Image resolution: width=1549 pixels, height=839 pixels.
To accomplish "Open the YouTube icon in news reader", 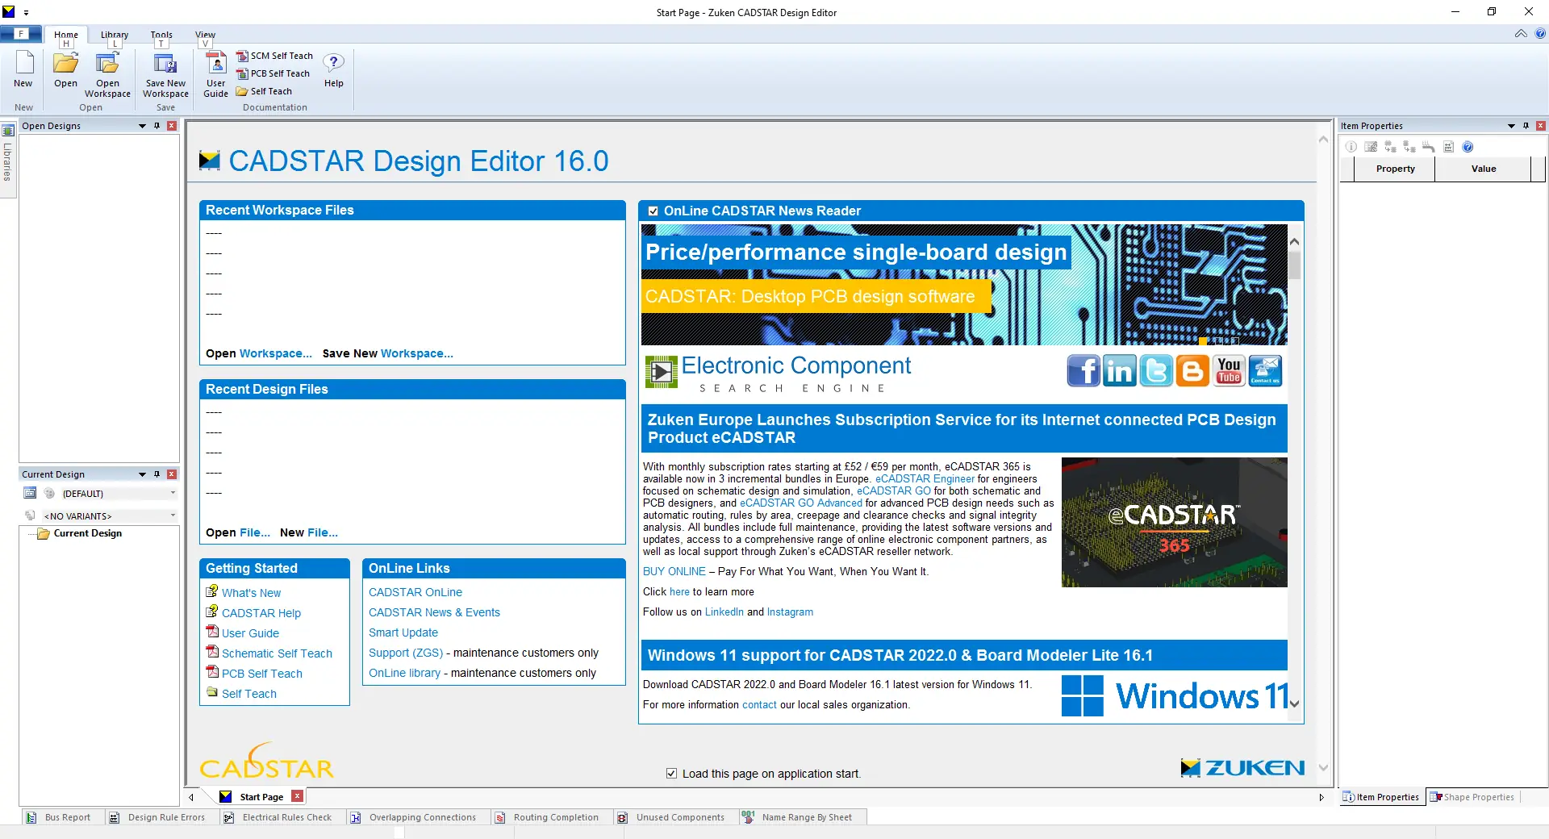I will point(1229,371).
